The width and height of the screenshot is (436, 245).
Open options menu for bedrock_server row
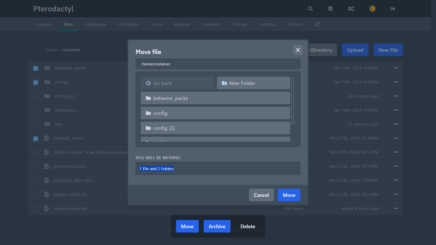click(x=396, y=138)
